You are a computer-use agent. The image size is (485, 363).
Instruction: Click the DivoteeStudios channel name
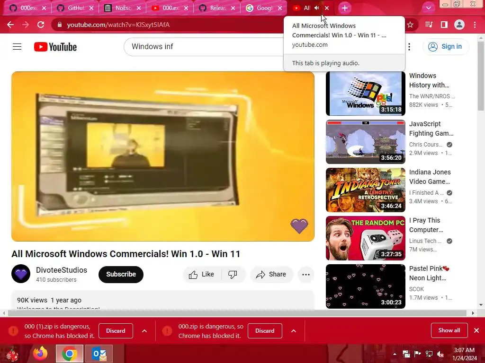pyautogui.click(x=62, y=270)
